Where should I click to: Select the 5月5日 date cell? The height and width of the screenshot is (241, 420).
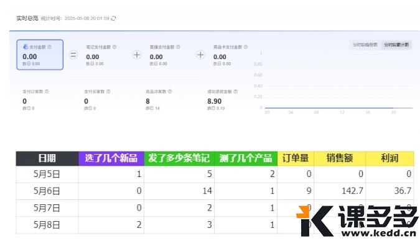(x=47, y=174)
